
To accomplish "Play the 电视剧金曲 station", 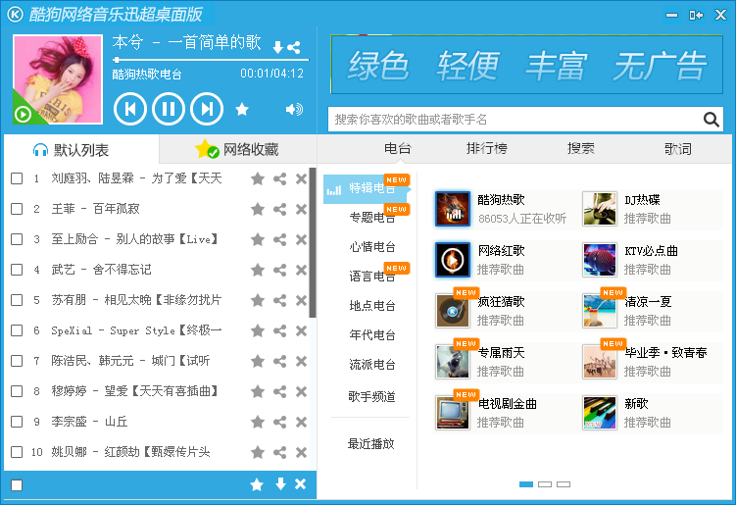I will point(453,413).
